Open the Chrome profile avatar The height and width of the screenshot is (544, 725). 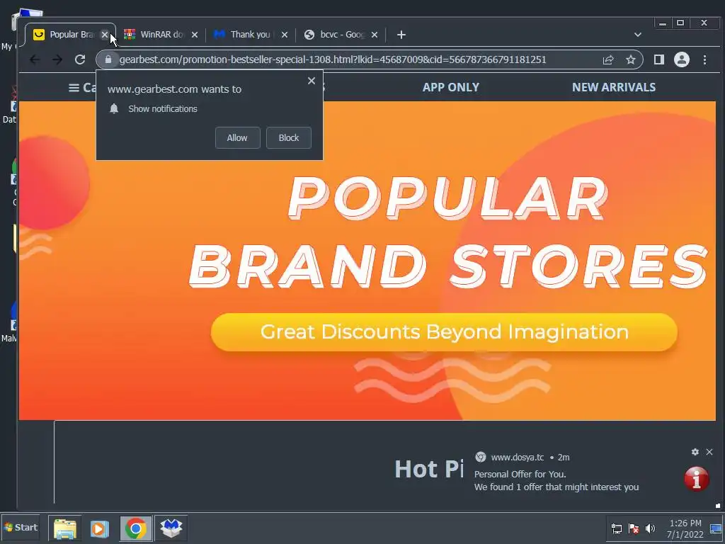(682, 59)
